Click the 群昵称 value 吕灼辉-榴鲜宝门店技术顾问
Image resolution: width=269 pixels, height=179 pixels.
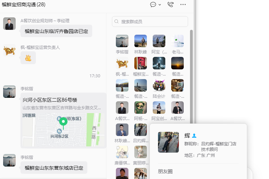pyautogui.click(x=219, y=146)
